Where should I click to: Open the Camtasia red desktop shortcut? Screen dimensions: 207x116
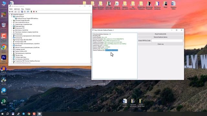(x=4, y=36)
